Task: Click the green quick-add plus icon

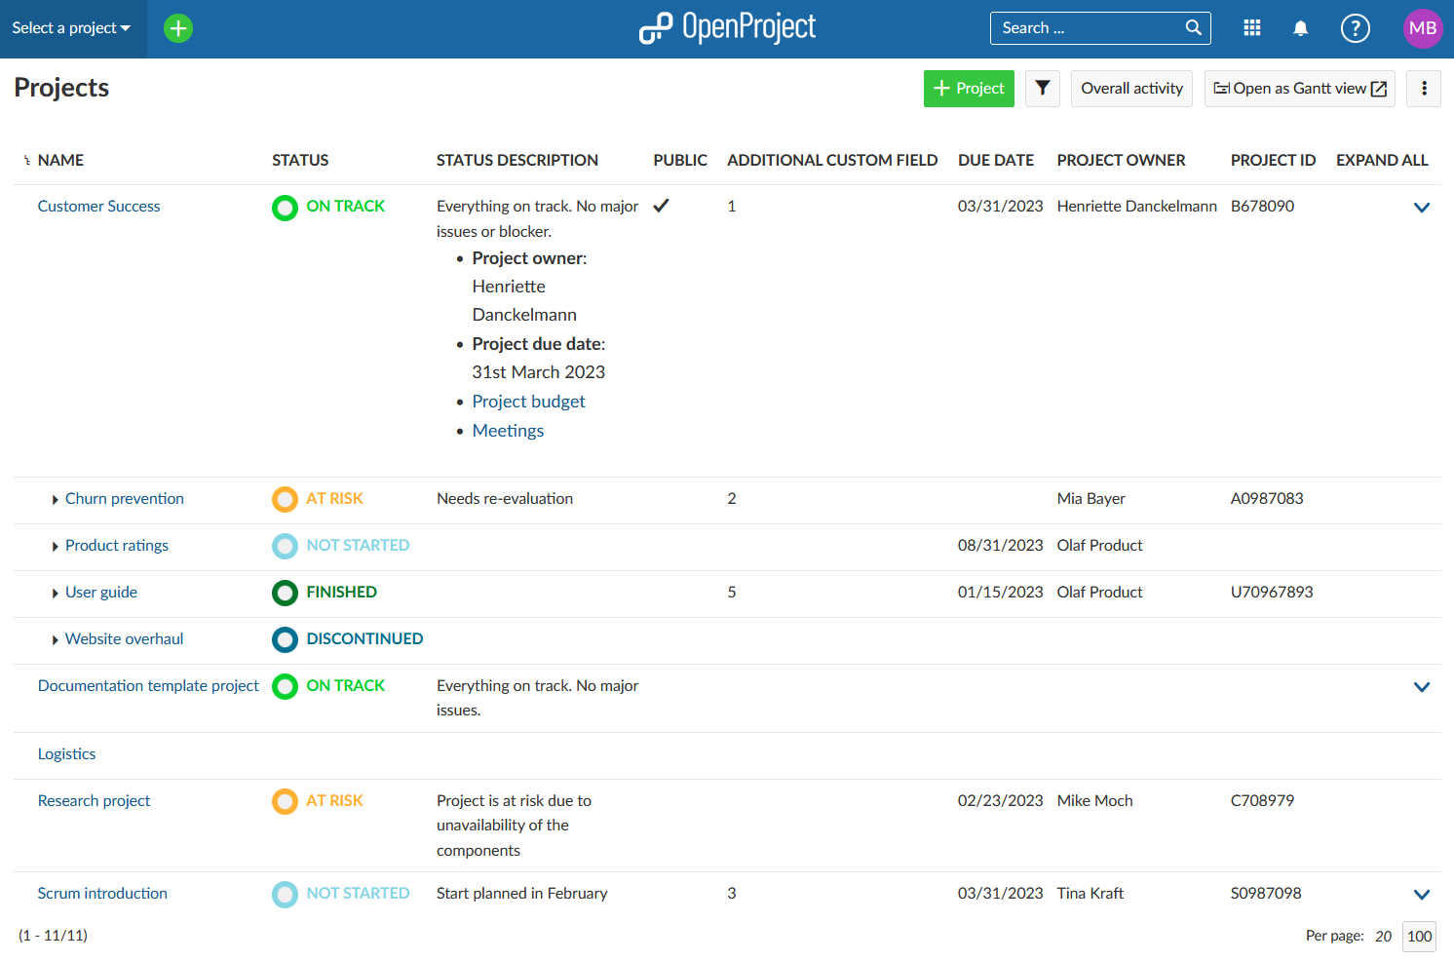Action: [178, 28]
